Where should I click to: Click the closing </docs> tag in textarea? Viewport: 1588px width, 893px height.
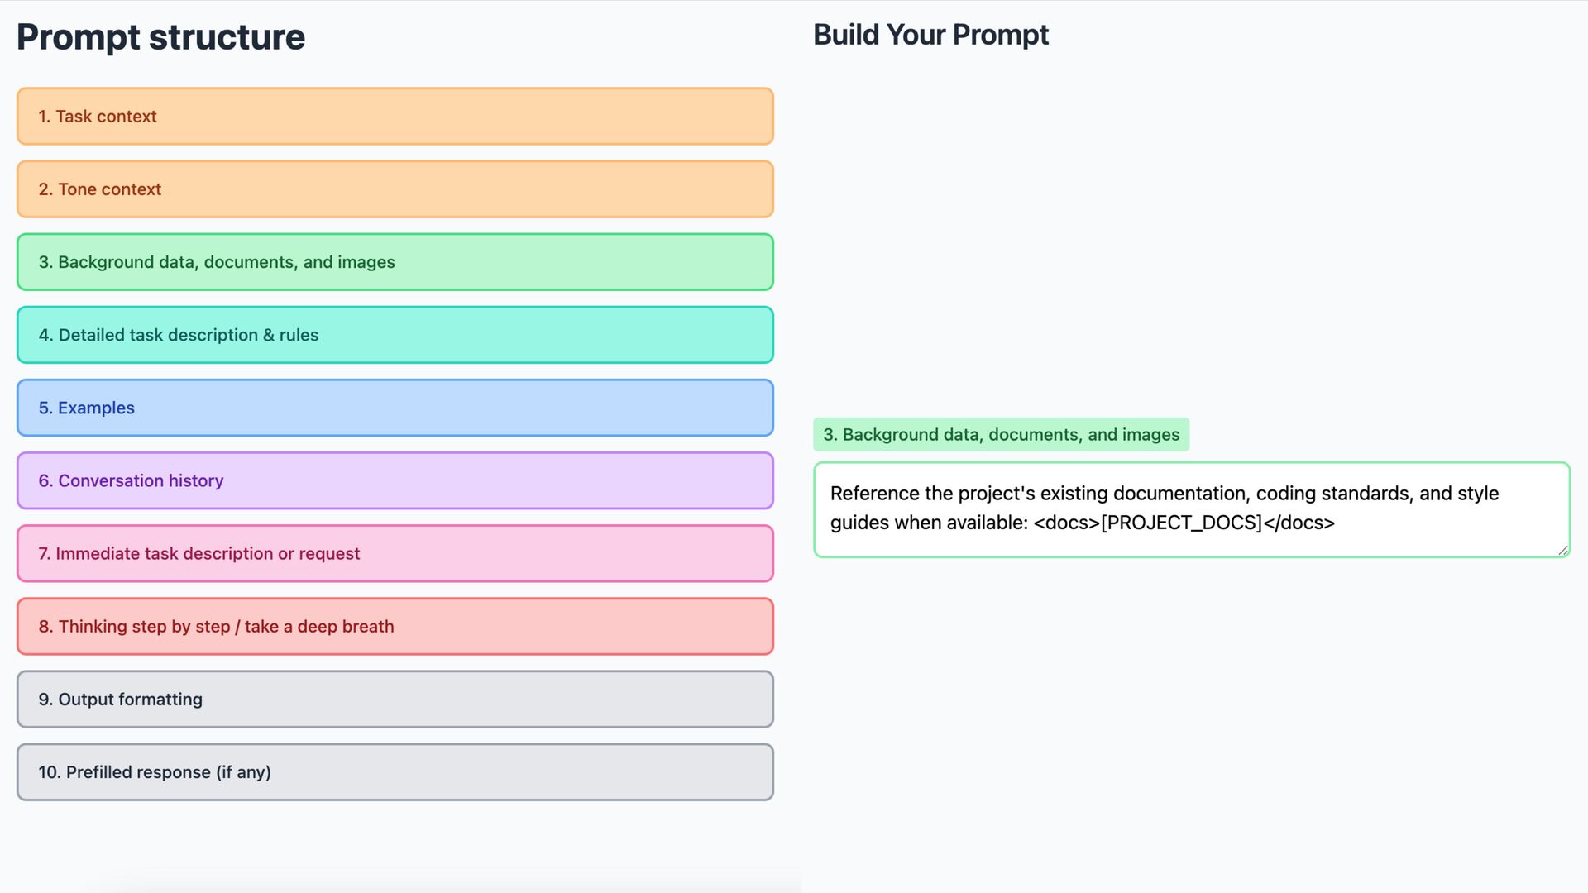1299,523
